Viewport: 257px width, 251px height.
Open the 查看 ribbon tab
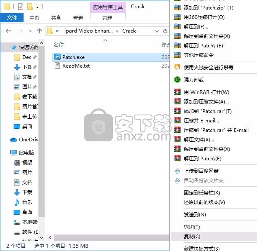[78, 18]
